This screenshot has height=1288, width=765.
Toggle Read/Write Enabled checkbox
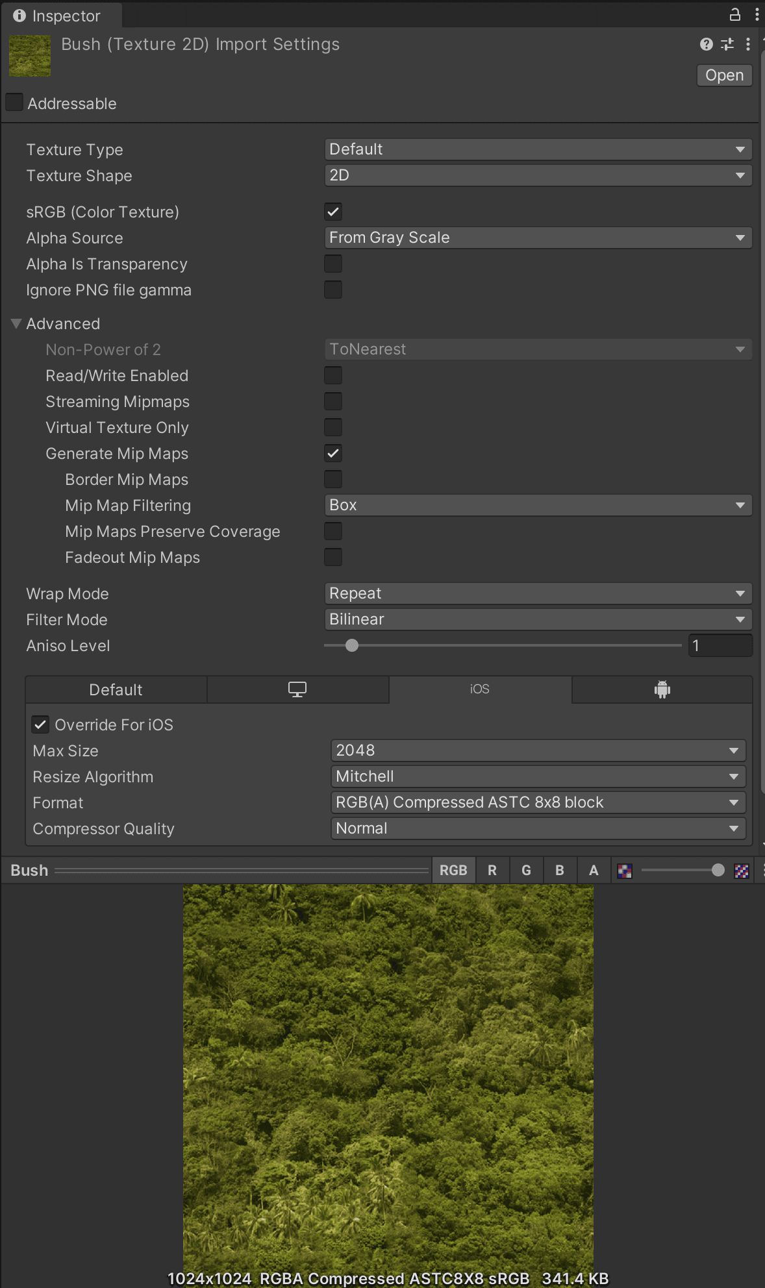coord(333,375)
